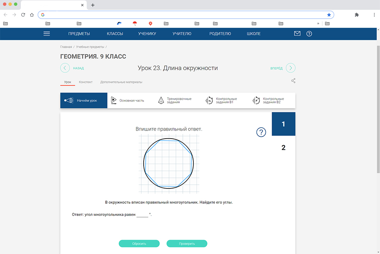Screen dimensions: 380x254
Task: Click the red umbrella bookmark icon
Action: tap(135, 24)
